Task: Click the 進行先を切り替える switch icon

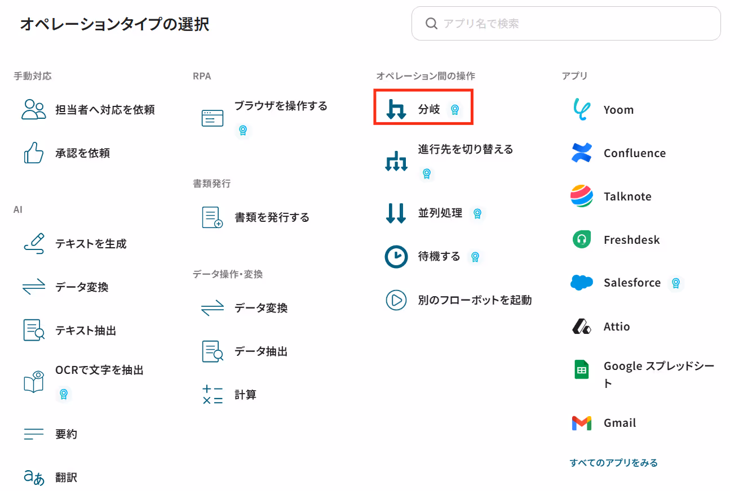Action: click(x=396, y=161)
